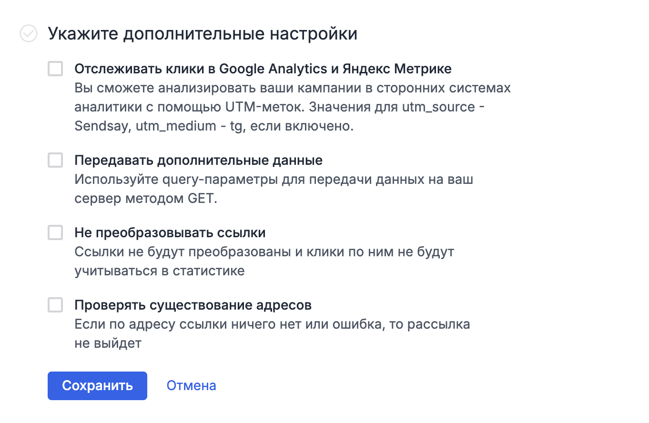The image size is (649, 423).
Task: Click the word "utm_source" in the description
Action: point(439,107)
